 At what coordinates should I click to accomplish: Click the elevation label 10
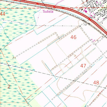pyautogui.click(x=85, y=25)
